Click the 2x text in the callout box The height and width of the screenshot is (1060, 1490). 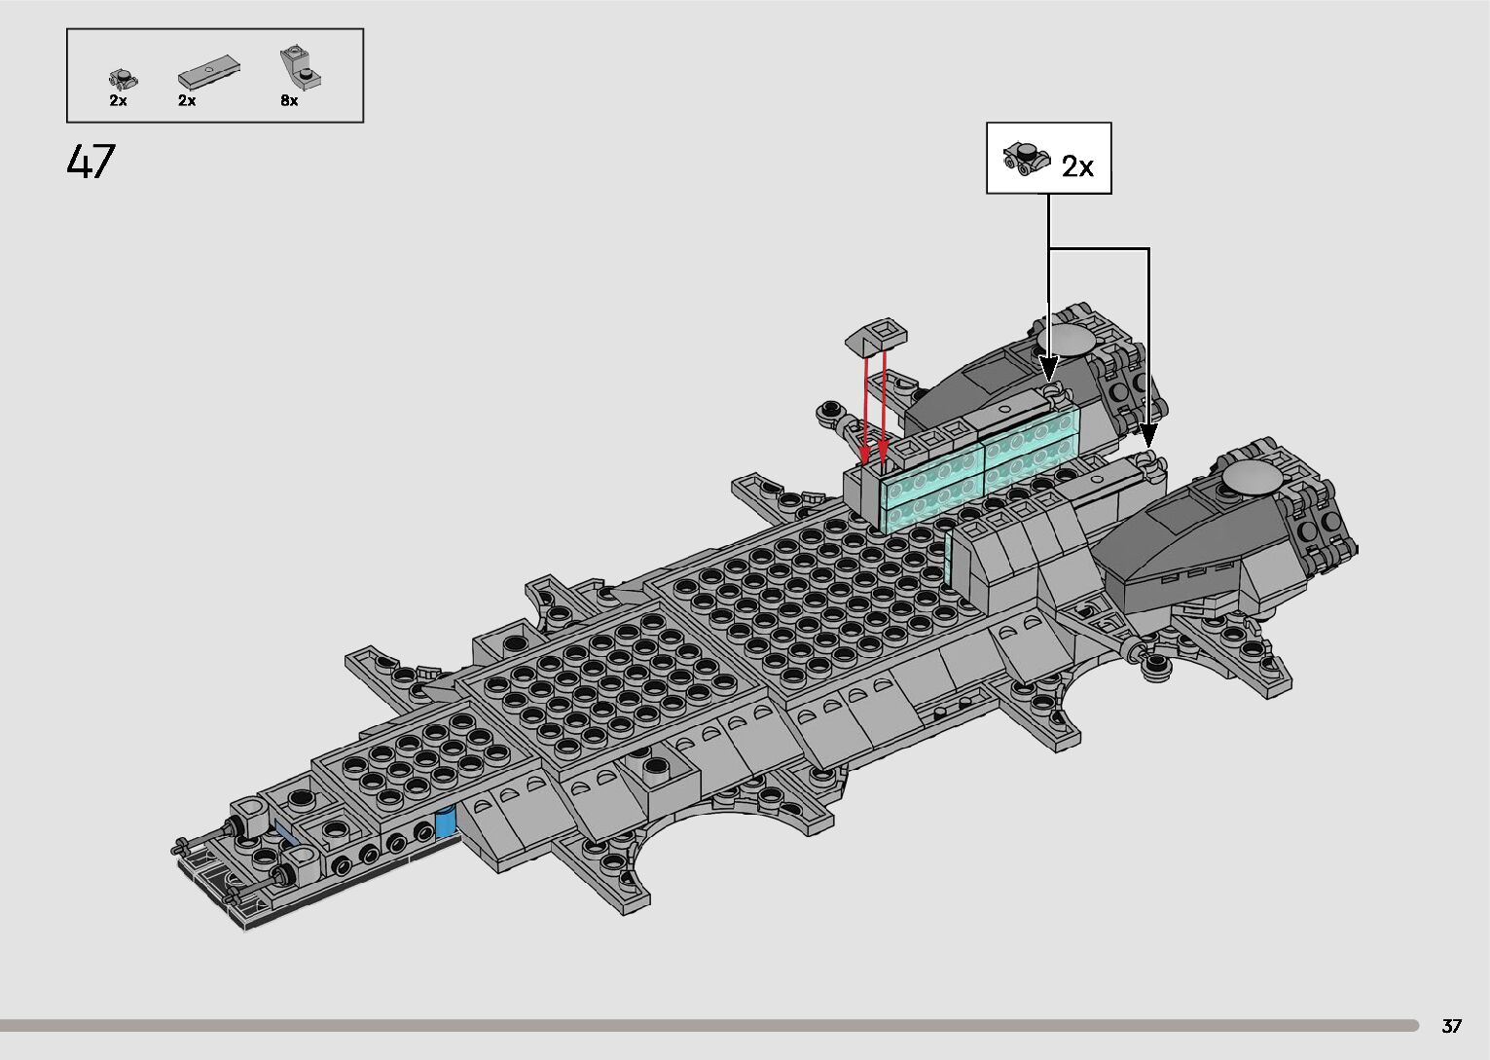[x=1077, y=167]
